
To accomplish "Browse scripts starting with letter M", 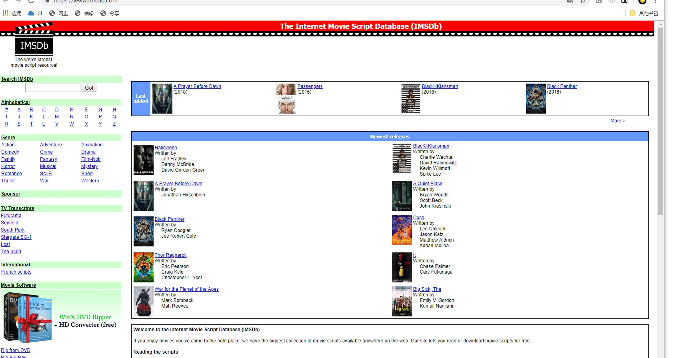I will click(57, 117).
